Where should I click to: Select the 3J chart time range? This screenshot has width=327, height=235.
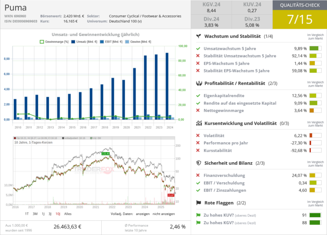[x=50, y=214]
